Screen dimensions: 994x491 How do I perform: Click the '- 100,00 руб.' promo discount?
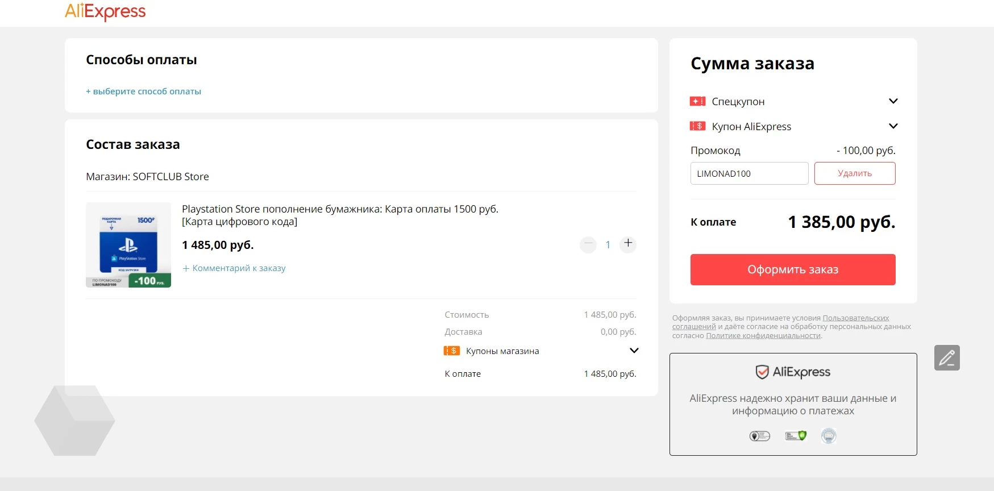coord(866,151)
